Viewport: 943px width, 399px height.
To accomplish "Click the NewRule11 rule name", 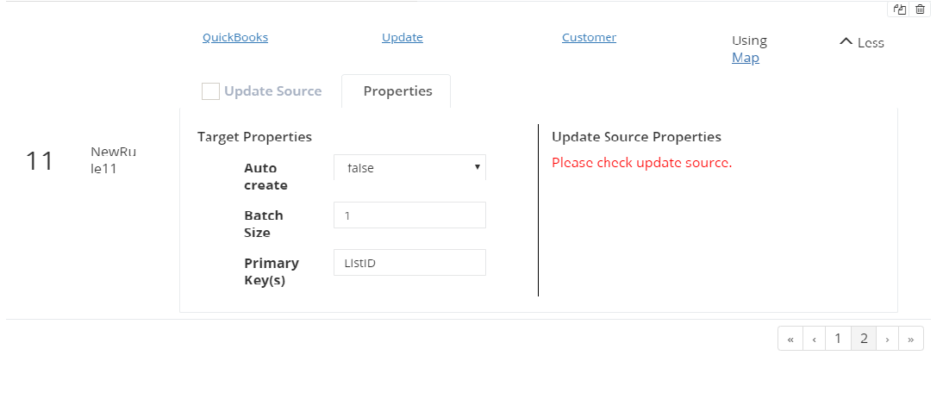I will point(113,160).
